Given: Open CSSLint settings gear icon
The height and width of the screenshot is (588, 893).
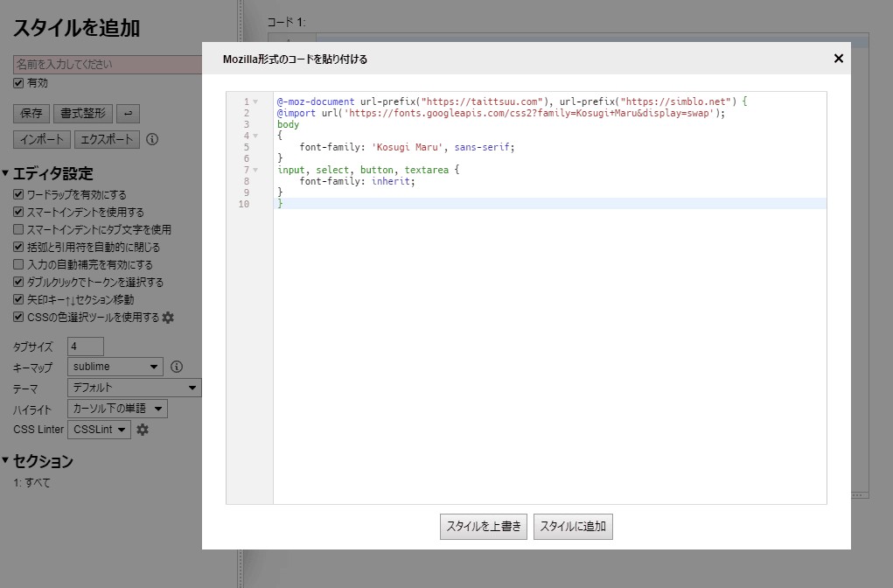Looking at the screenshot, I should coord(143,430).
